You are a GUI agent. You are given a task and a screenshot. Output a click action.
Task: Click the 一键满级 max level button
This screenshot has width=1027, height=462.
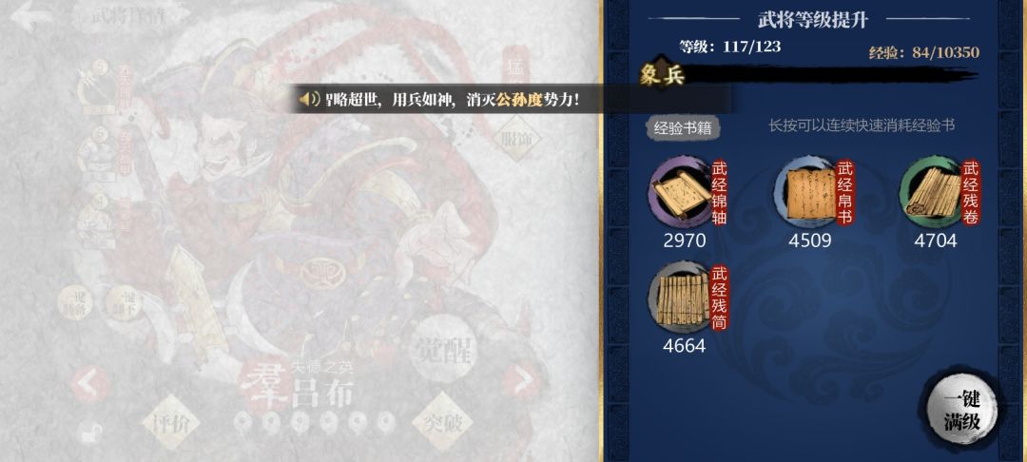961,413
